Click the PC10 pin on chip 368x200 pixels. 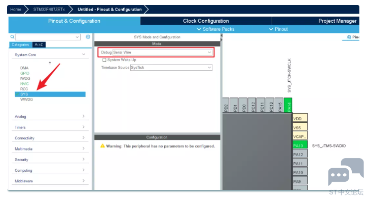tap(270, 105)
